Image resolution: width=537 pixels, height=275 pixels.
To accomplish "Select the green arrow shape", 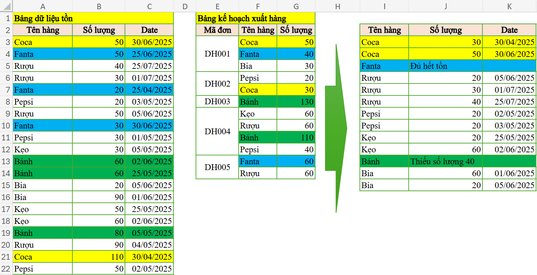I will tap(336, 128).
